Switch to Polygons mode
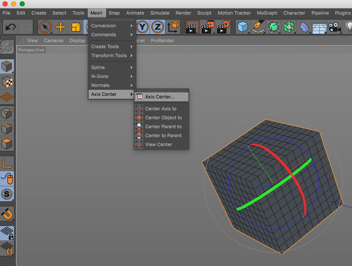The image size is (352, 266). pos(7,144)
